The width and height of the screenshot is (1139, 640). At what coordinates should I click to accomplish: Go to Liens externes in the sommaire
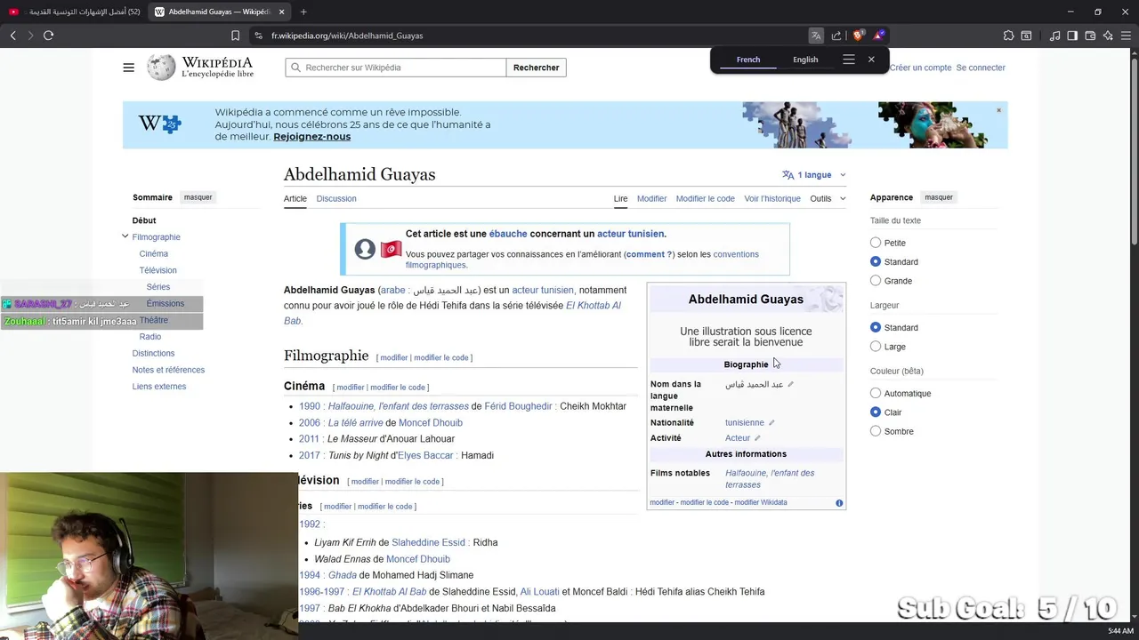tap(159, 387)
